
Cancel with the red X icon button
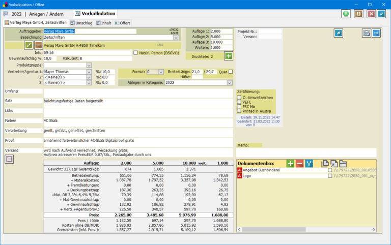pos(371,14)
